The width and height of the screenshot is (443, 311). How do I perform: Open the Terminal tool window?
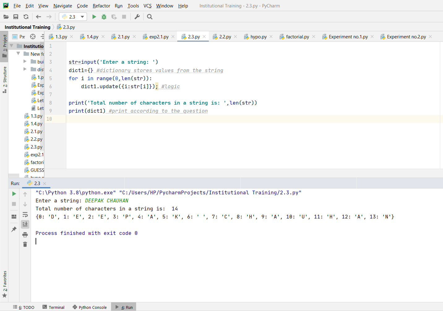pyautogui.click(x=56, y=307)
